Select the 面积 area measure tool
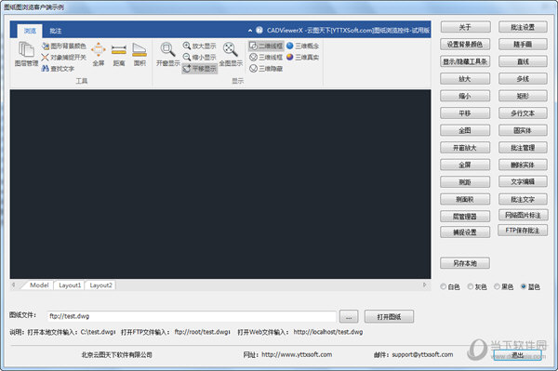Viewport: 558px width, 371px height. (139, 55)
